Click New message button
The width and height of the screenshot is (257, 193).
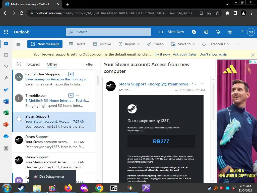point(45,44)
